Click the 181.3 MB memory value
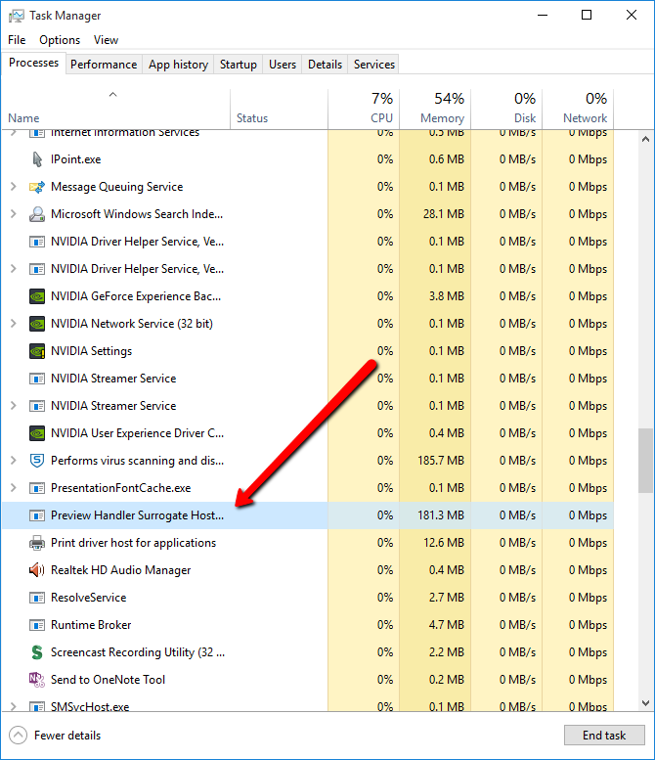 [441, 515]
